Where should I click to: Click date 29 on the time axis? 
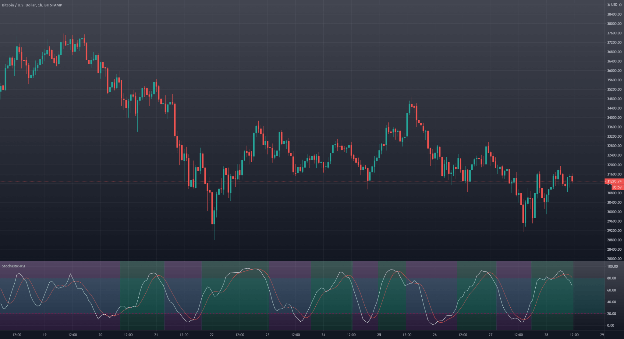tap(602, 335)
